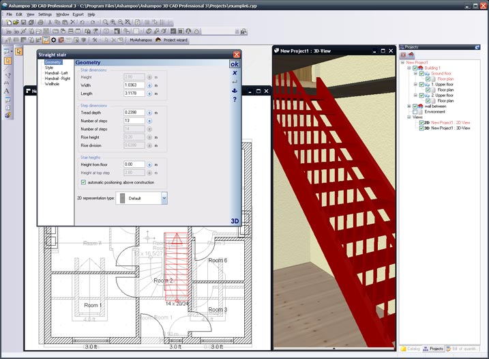Collapse the New Project1 tree node

click(402, 62)
